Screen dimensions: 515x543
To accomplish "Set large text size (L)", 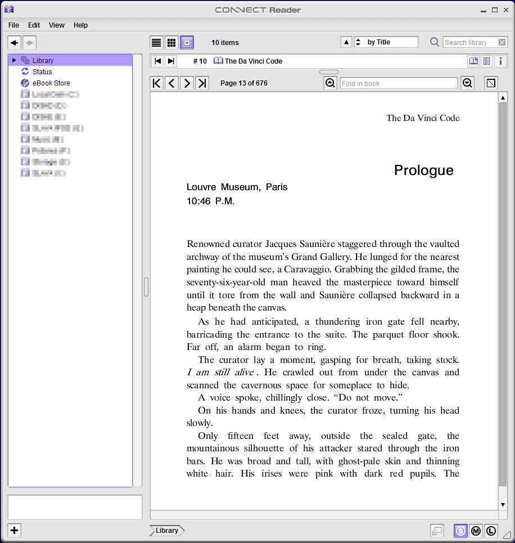I will pos(491,531).
